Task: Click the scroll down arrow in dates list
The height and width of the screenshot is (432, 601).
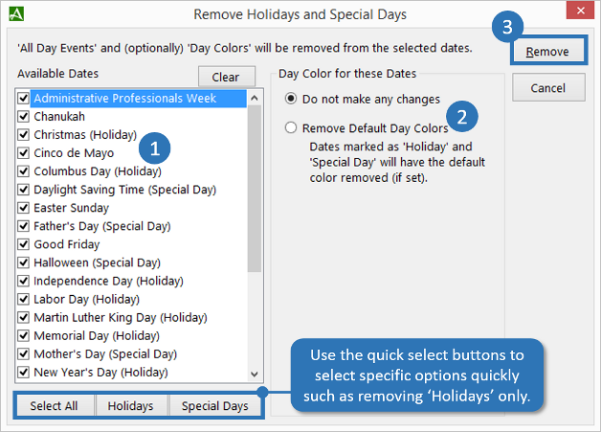Action: [255, 375]
